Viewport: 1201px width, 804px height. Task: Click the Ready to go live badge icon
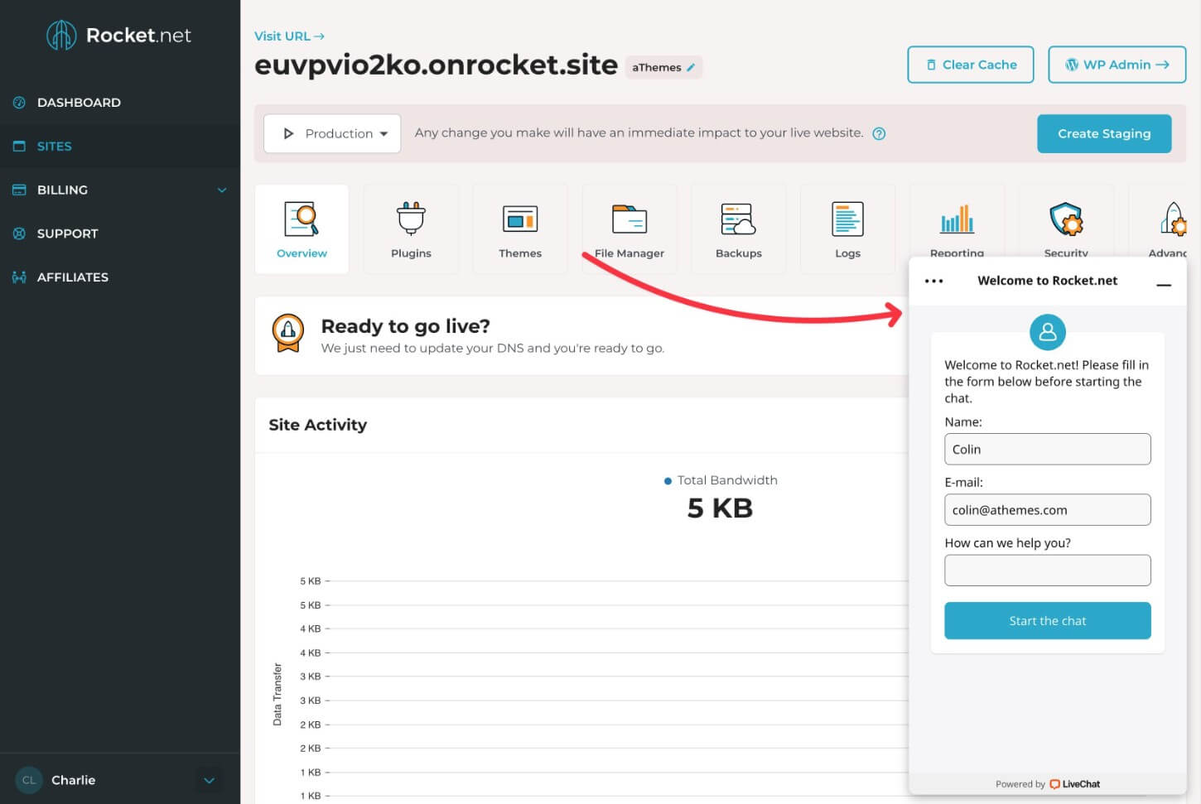pos(288,334)
